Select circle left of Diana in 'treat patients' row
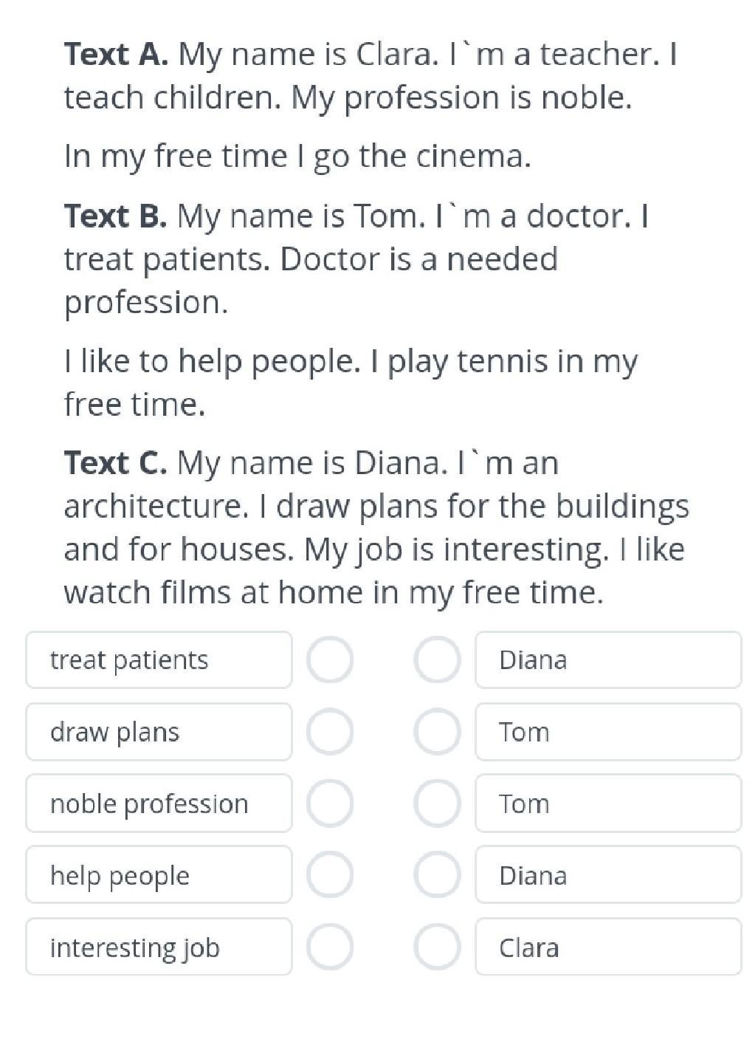Image resolution: width=755 pixels, height=1059 pixels. point(437,659)
